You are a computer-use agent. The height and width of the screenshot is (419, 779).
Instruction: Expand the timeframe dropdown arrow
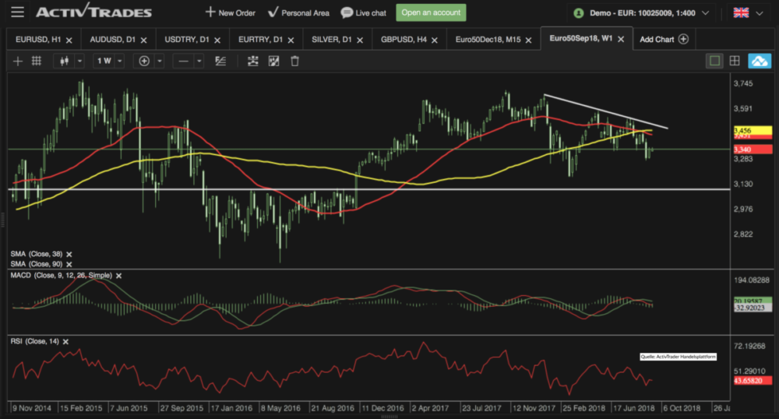(119, 61)
